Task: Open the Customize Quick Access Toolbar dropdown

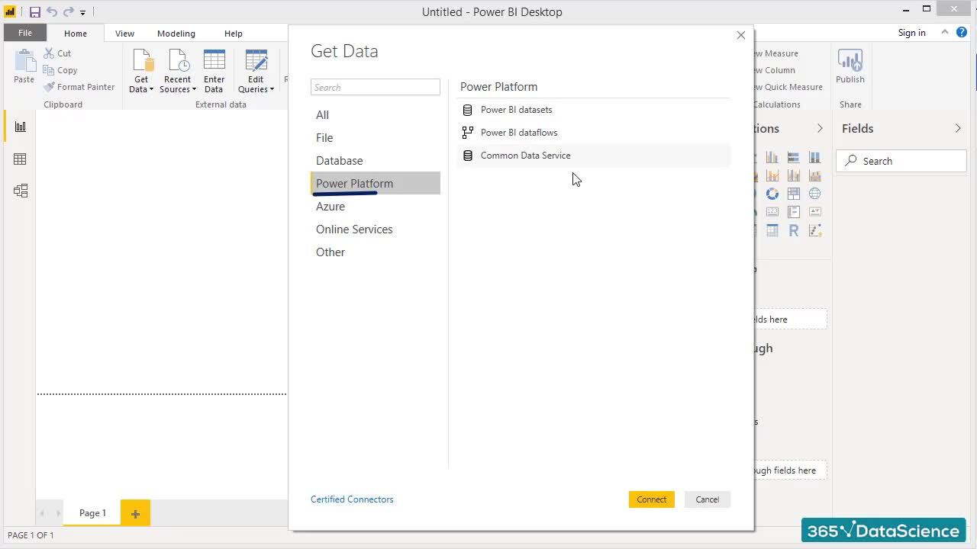Action: (x=83, y=12)
